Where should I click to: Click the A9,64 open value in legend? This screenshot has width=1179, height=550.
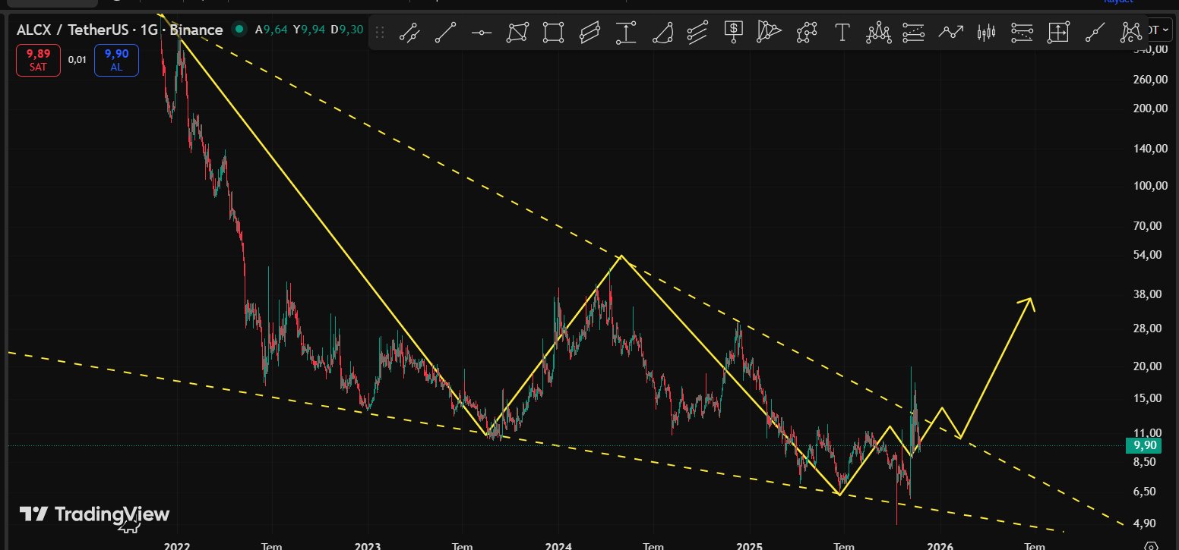(x=270, y=30)
